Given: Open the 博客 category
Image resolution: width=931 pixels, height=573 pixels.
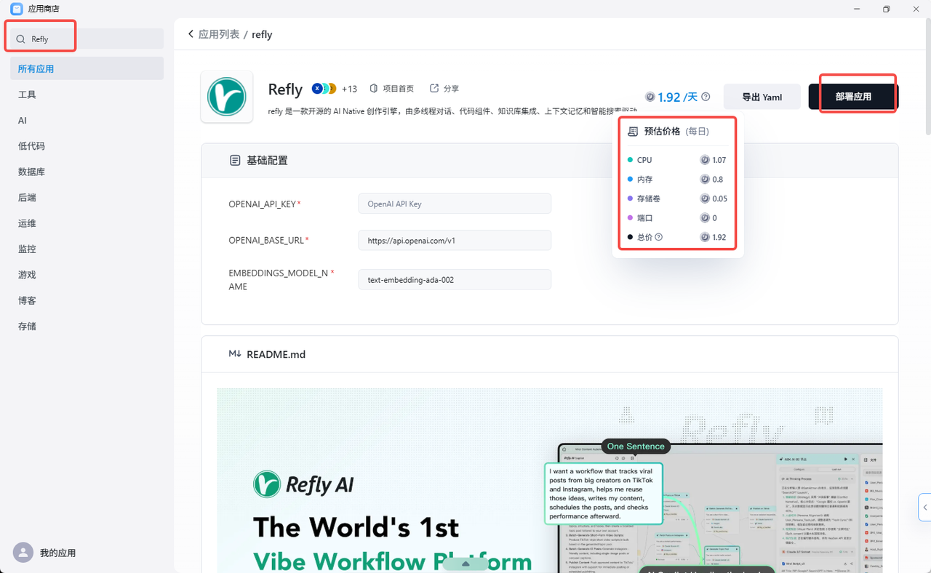Looking at the screenshot, I should tap(87, 301).
